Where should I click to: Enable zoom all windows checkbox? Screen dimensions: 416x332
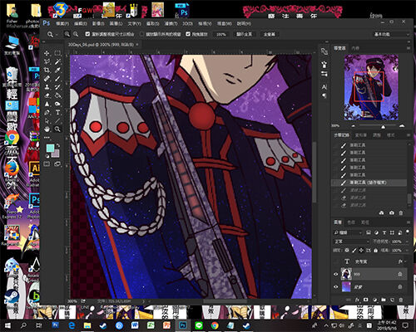pos(142,34)
